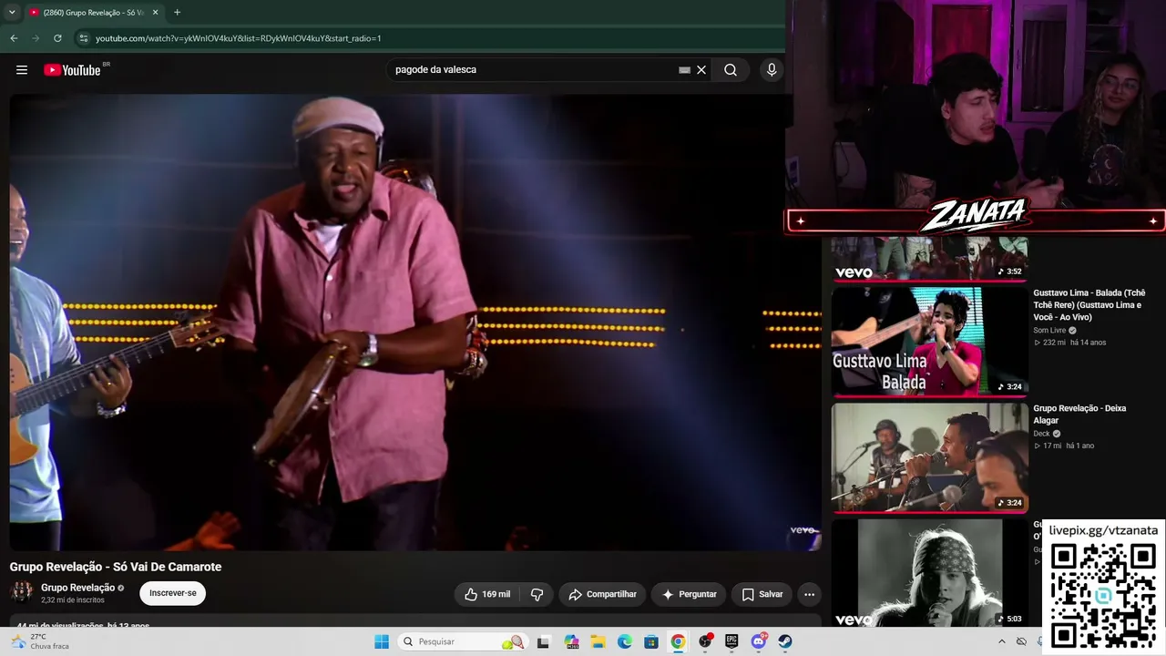Image resolution: width=1166 pixels, height=656 pixels.
Task: Click the "232 mi há 14 anos" stats
Action: coord(1069,343)
